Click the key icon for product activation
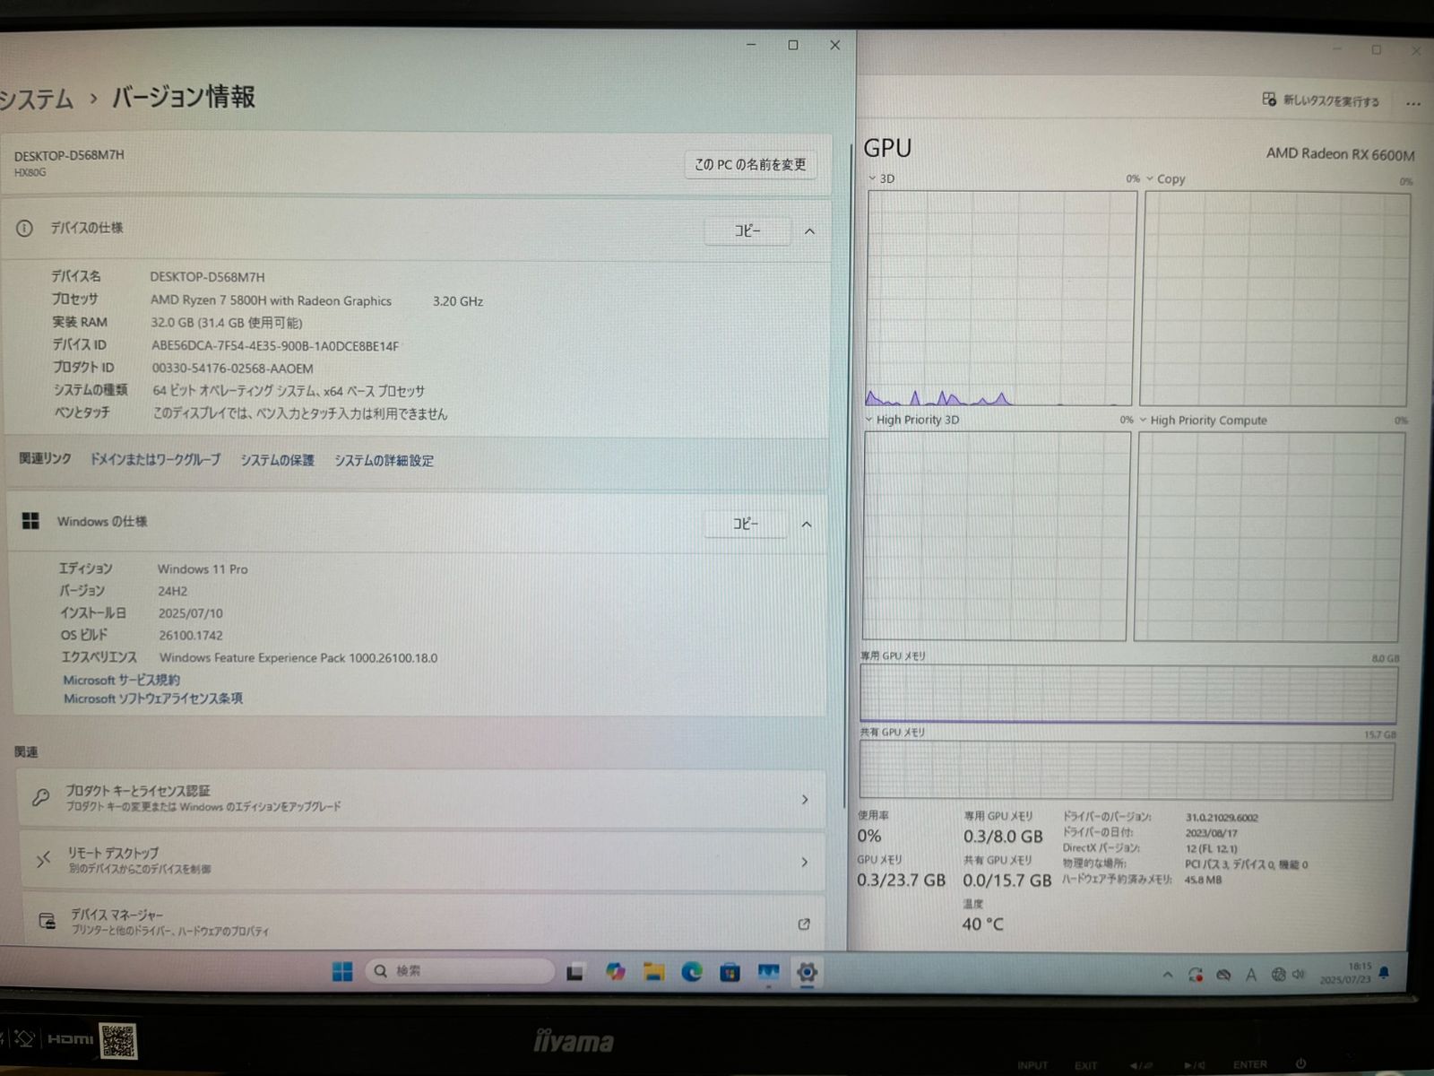Screen dimensions: 1434x1076 point(41,796)
